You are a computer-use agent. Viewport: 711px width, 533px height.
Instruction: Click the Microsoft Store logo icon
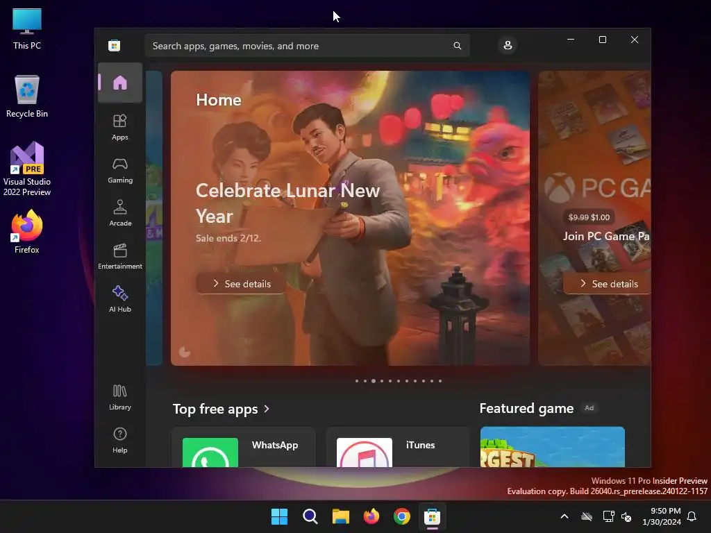(115, 45)
